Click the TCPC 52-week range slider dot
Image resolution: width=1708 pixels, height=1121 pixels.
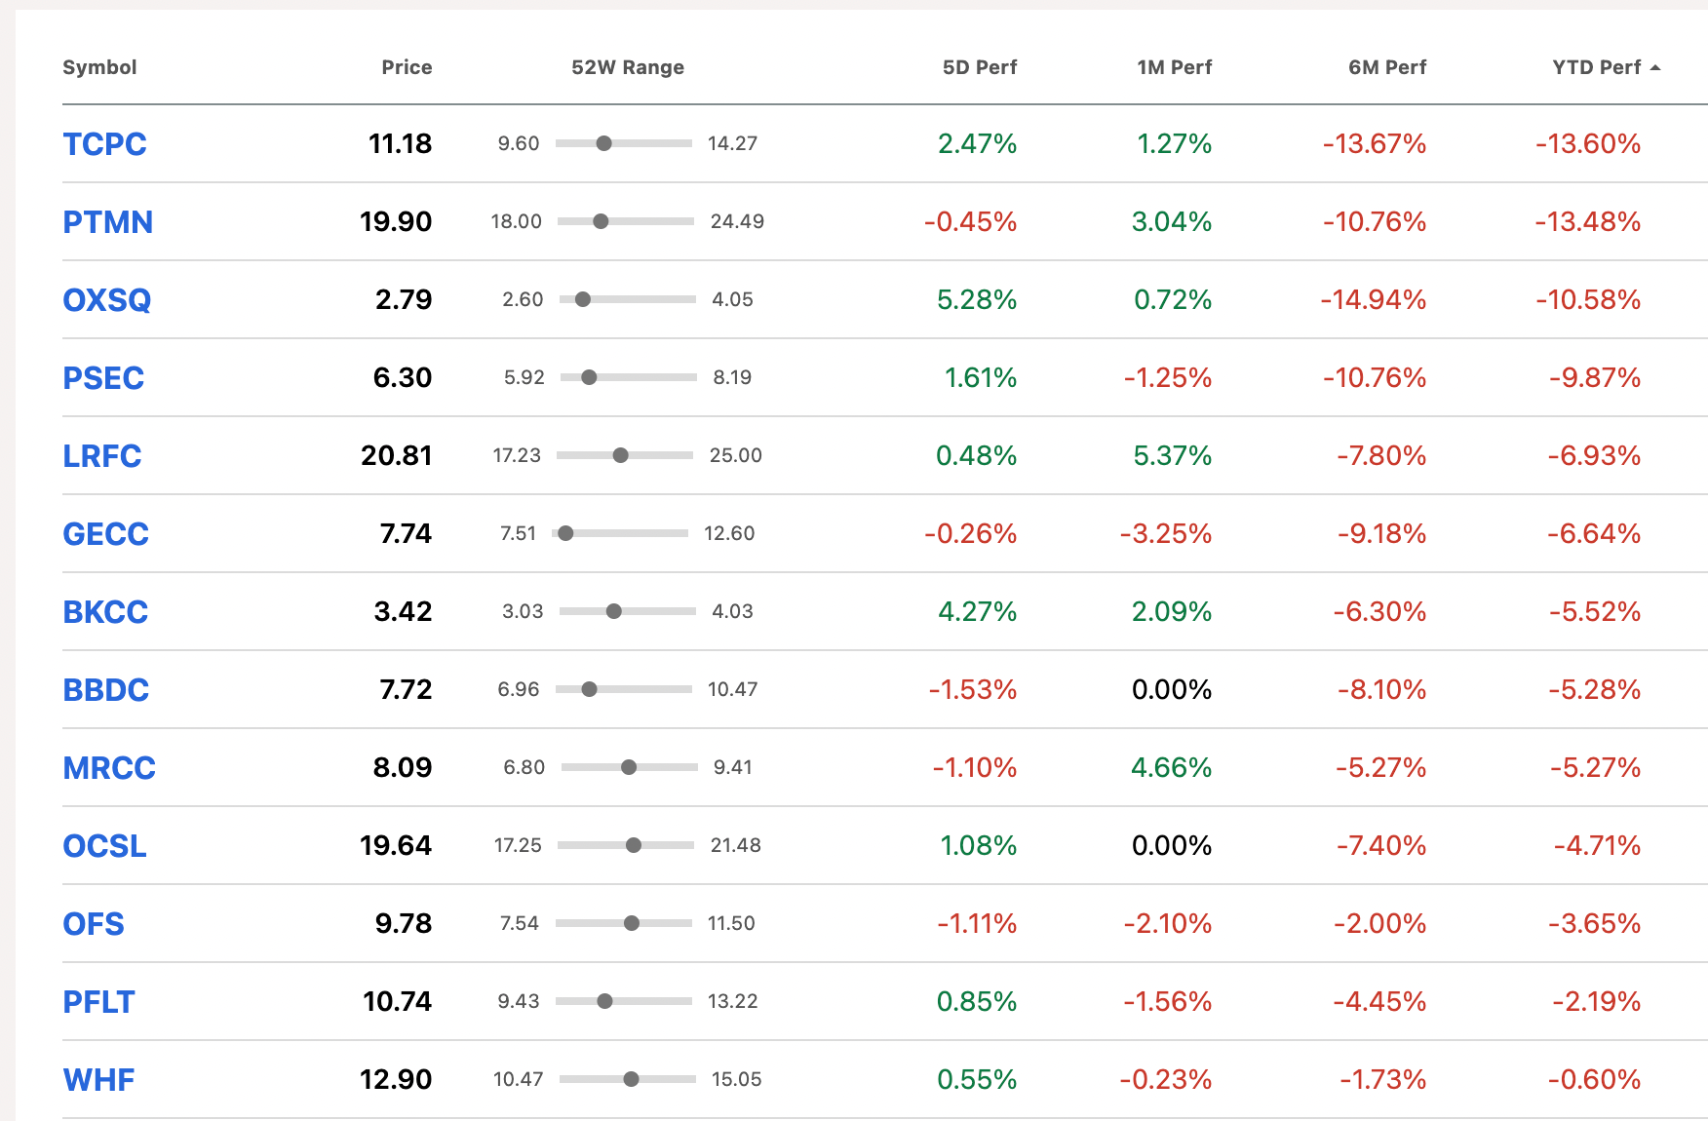[x=604, y=143]
